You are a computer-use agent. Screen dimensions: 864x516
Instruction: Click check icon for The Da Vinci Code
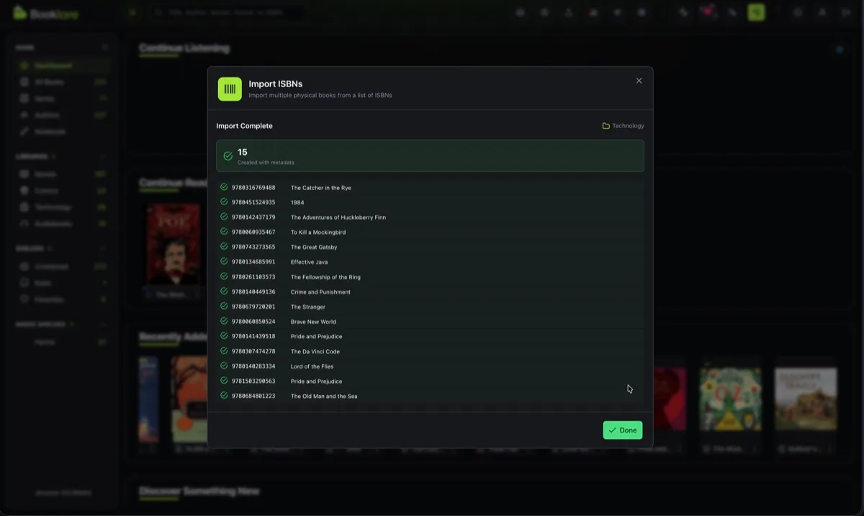(x=224, y=351)
